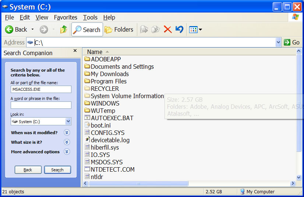Select the RECYCLER folder icon
The height and width of the screenshot is (197, 304).
(x=88, y=88)
